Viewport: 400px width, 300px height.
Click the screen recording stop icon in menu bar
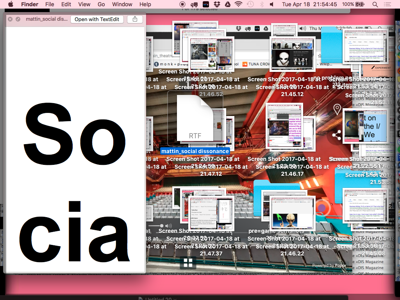(x=182, y=4)
